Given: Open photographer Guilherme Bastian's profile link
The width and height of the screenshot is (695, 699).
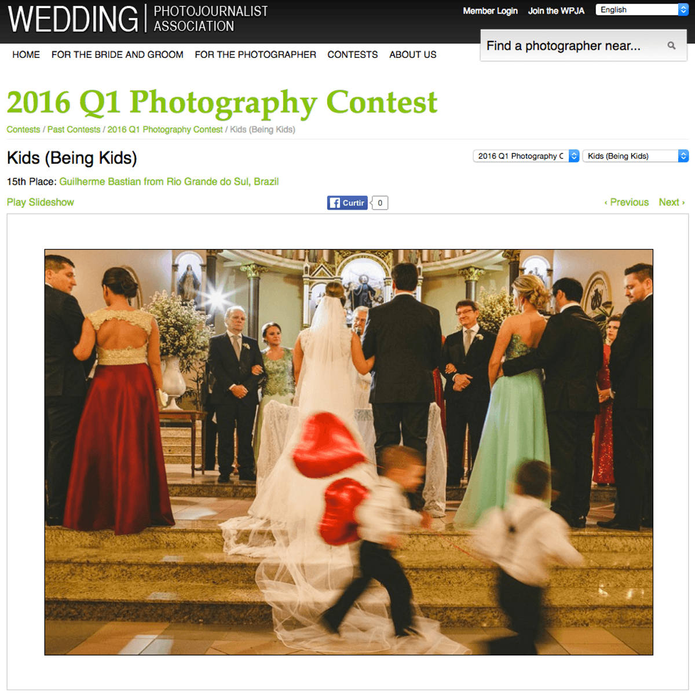Looking at the screenshot, I should [169, 182].
